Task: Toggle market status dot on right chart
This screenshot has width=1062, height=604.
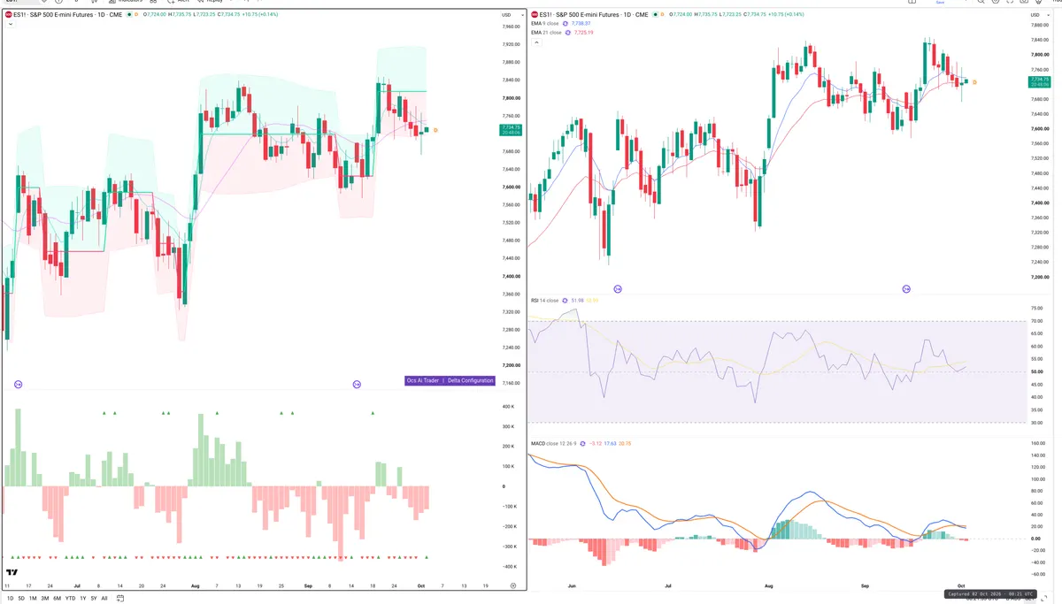Action: [x=655, y=15]
